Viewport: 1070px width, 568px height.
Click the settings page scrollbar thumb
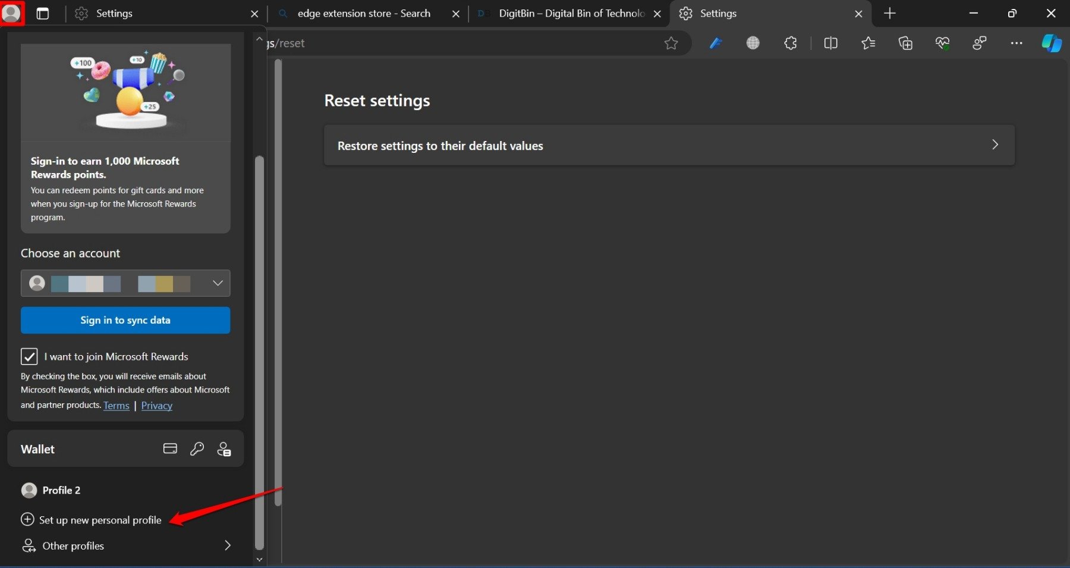(278, 283)
